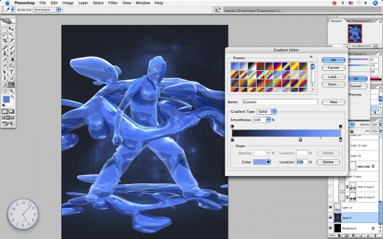Select the Zoom tool
The height and width of the screenshot is (239, 383).
tap(11, 91)
